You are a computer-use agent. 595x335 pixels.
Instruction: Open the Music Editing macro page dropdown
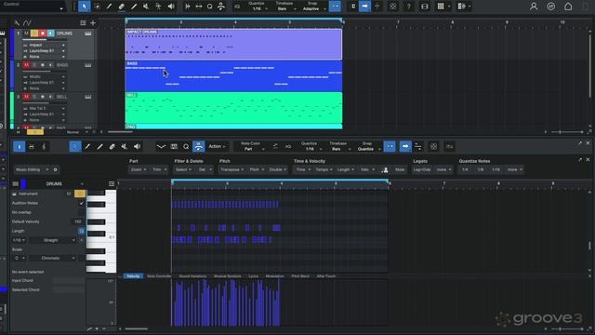32,169
